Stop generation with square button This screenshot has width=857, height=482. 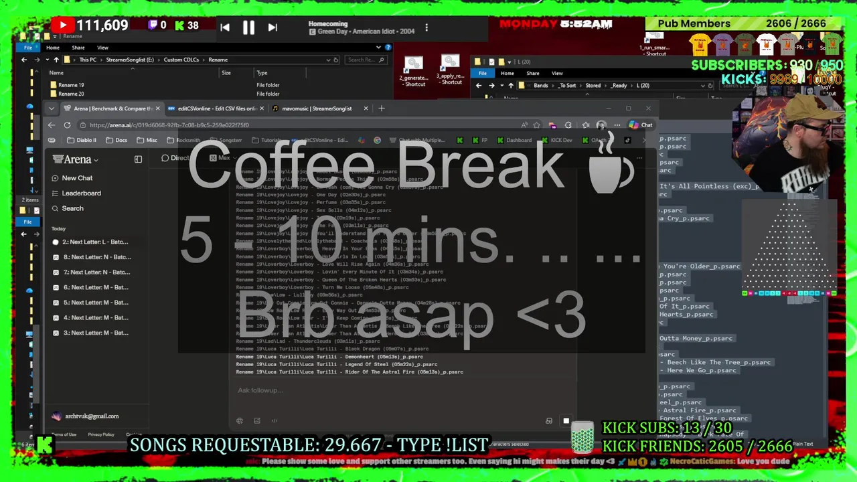pyautogui.click(x=566, y=421)
